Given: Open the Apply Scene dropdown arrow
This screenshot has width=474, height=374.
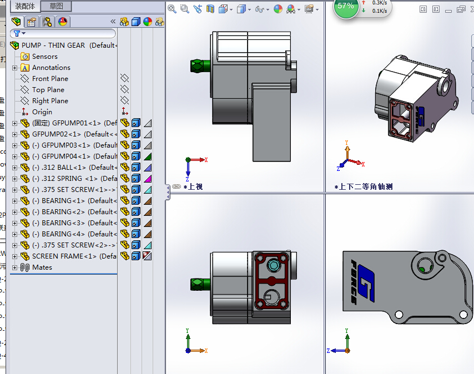Looking at the screenshot, I should (299, 10).
